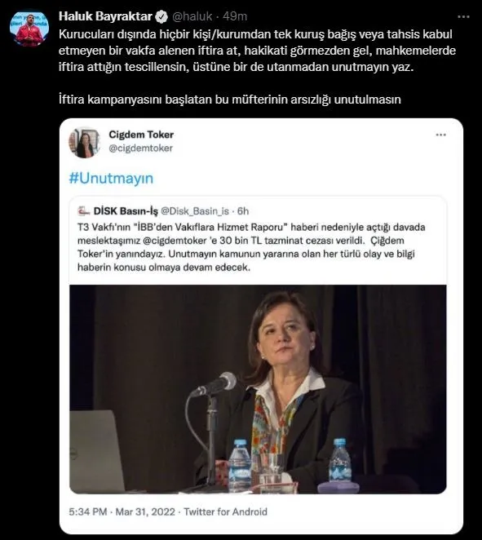Open the 6h timestamp on DİSK tweet
482x540 pixels.
click(243, 211)
